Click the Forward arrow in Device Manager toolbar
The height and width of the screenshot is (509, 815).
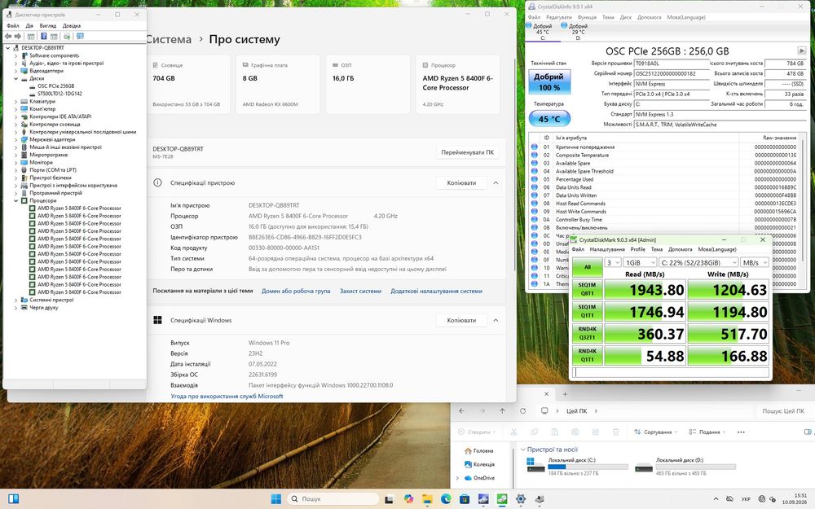[18, 37]
